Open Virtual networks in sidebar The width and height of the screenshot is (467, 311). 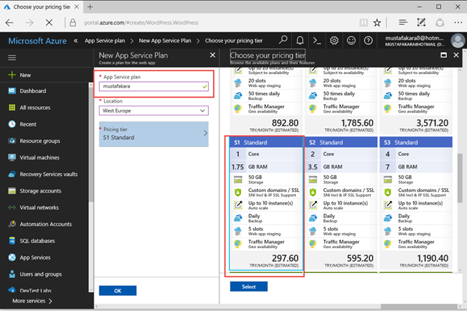point(39,208)
